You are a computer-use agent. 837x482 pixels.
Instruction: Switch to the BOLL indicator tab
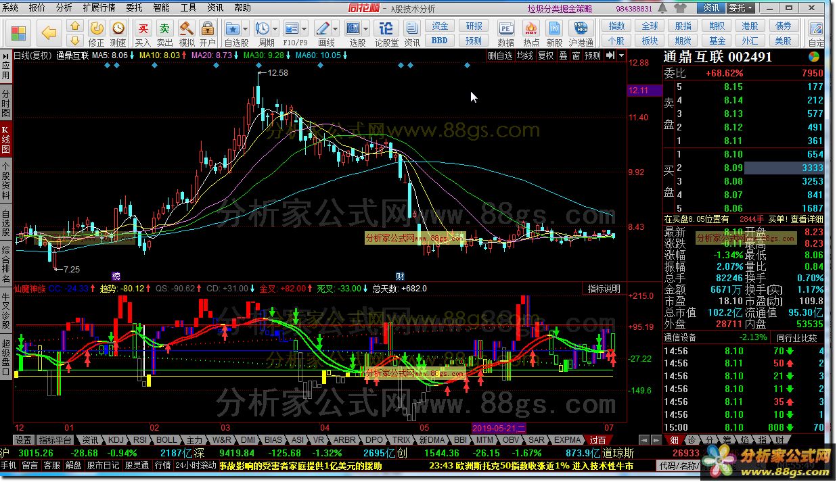point(166,440)
